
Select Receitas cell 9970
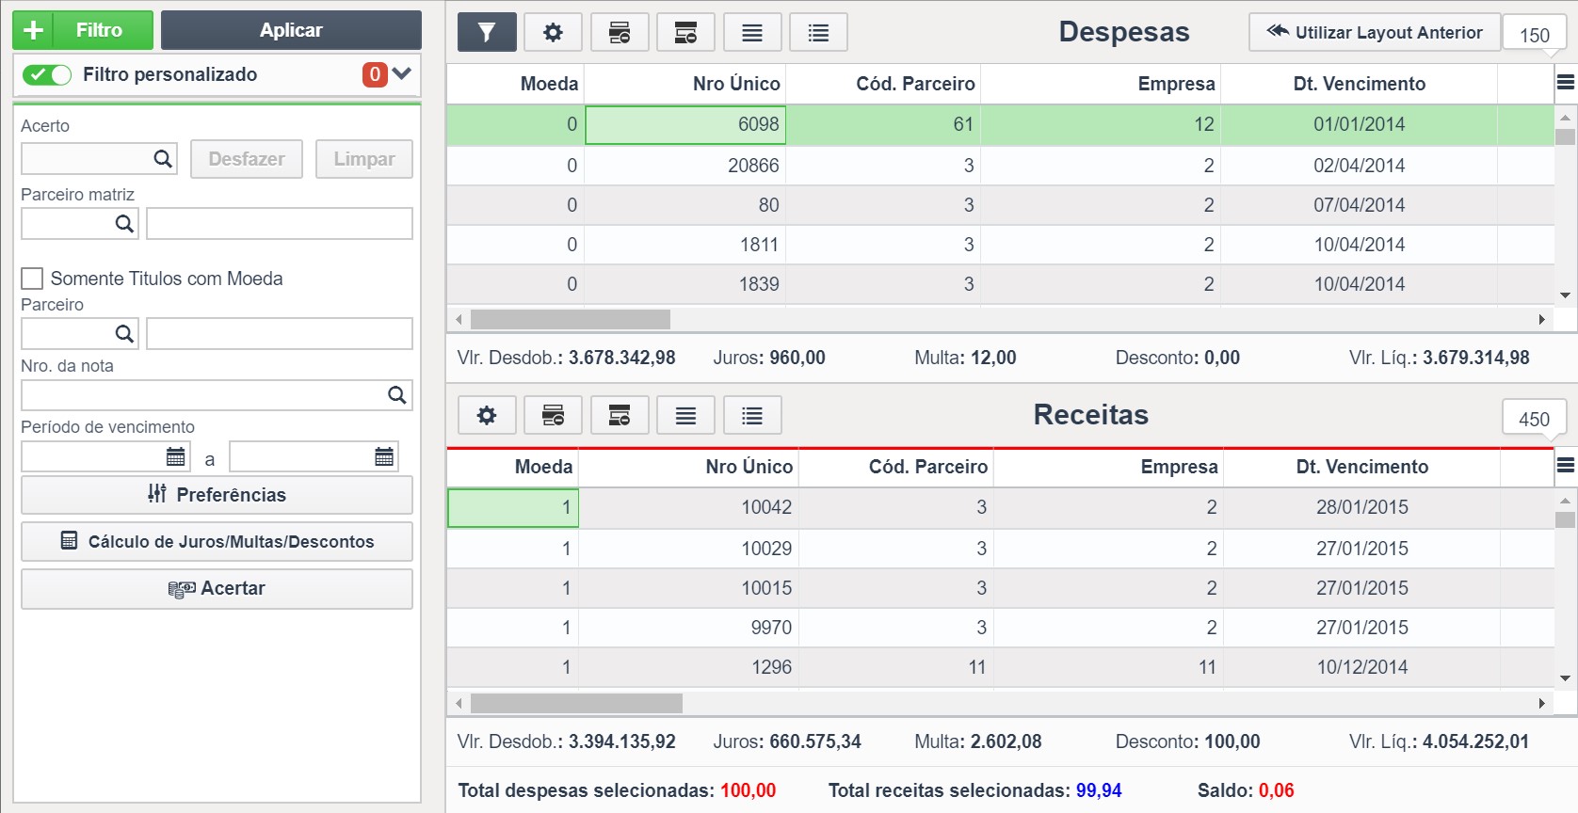[x=688, y=628]
